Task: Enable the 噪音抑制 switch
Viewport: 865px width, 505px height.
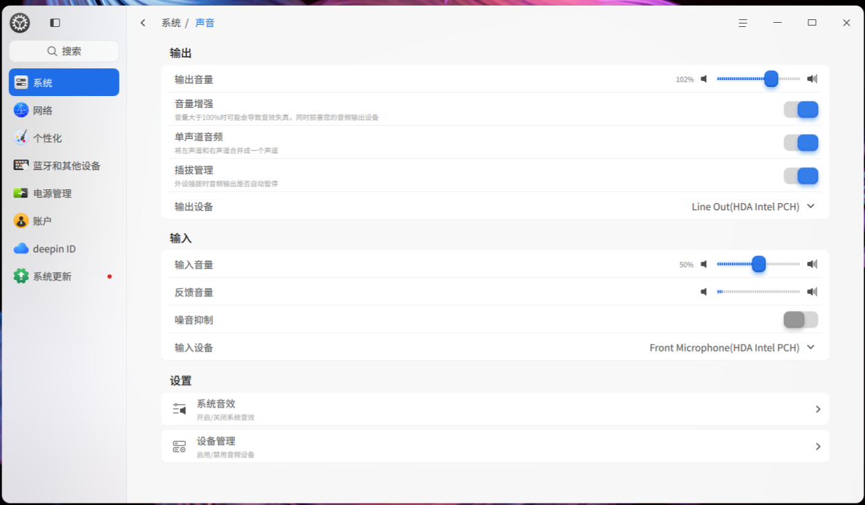Action: 801,319
